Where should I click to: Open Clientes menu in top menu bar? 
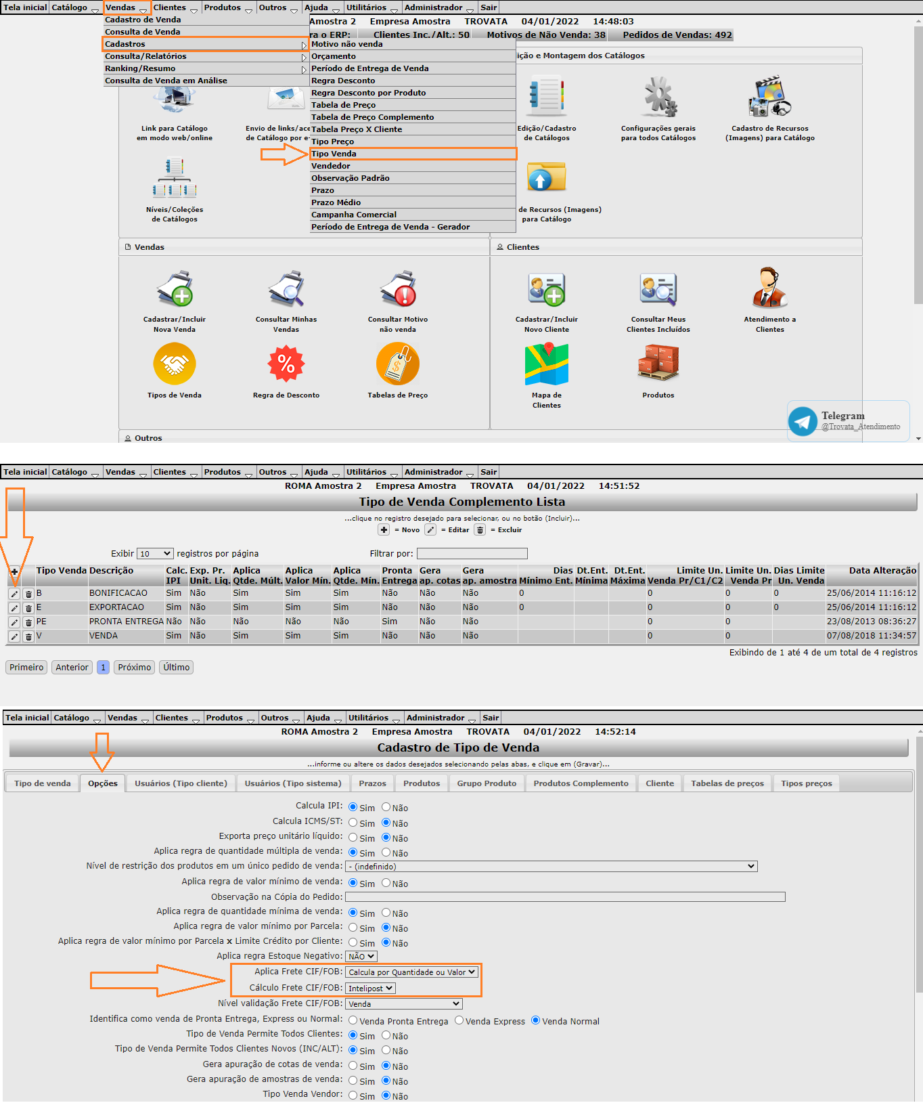point(175,7)
